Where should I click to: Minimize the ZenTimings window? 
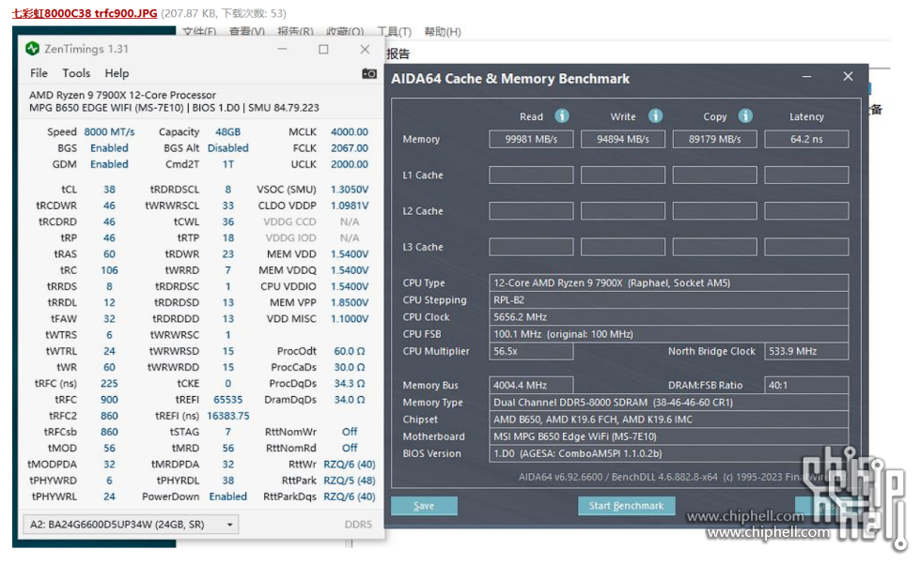(x=282, y=49)
